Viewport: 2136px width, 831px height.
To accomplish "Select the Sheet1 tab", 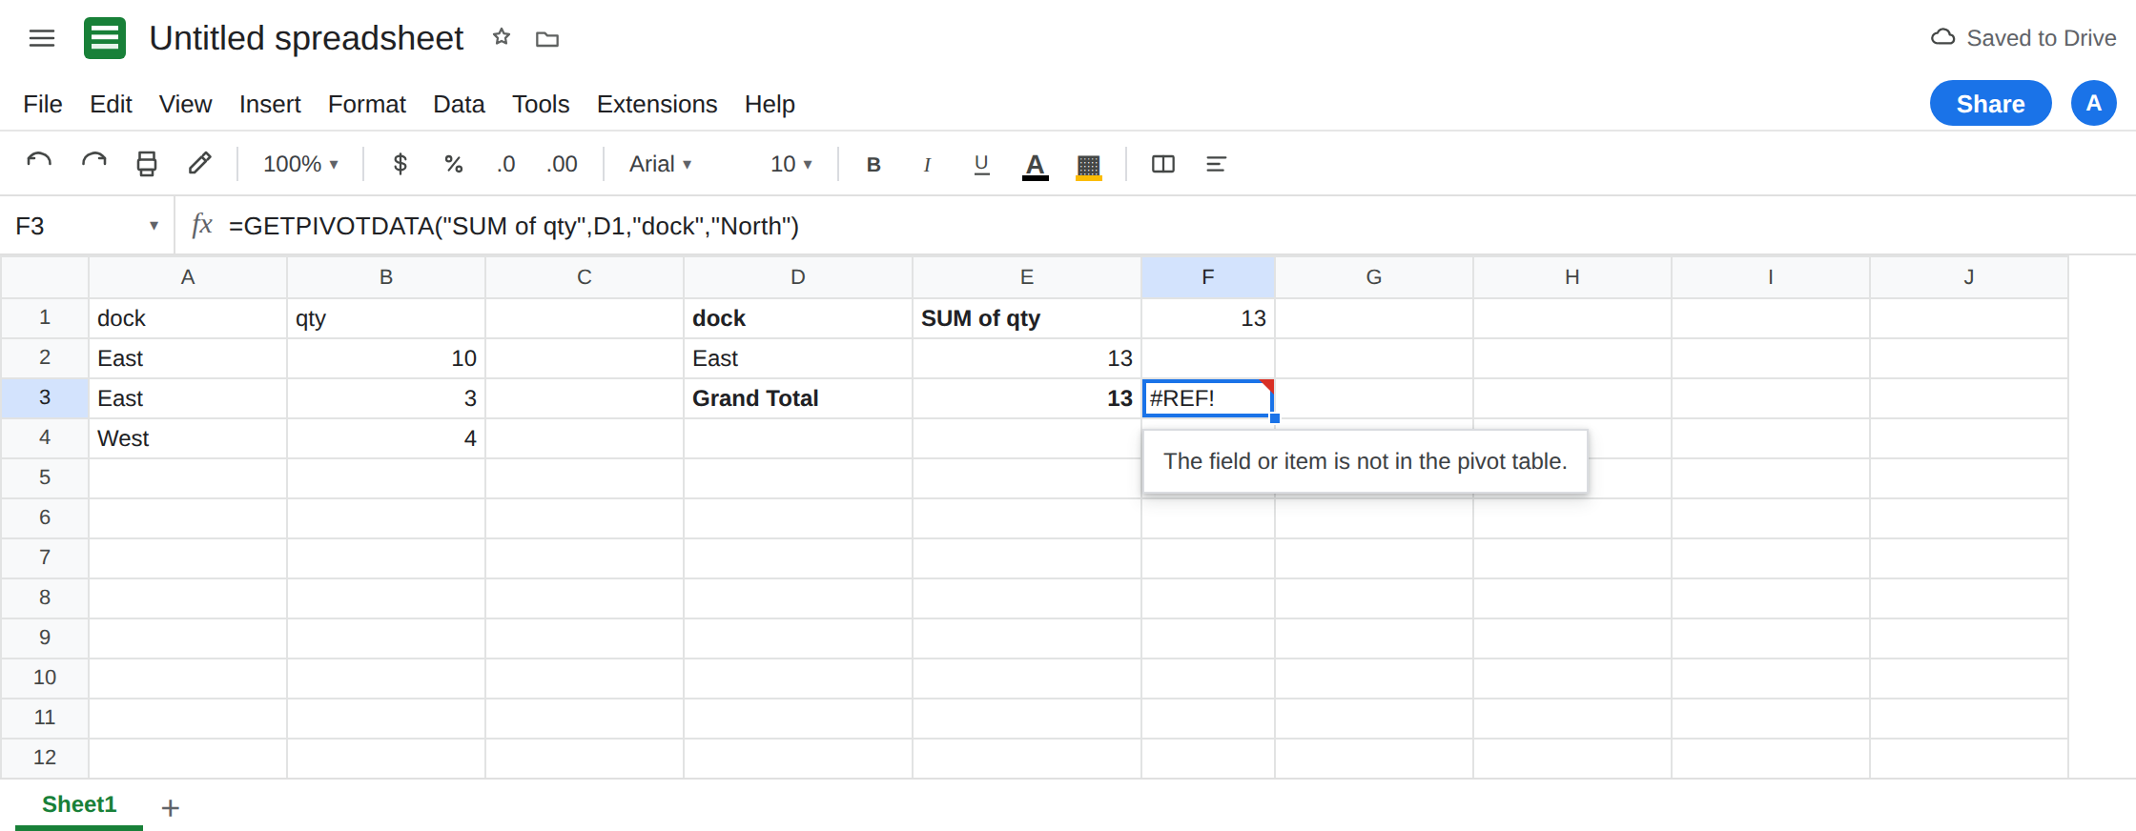I will coord(79,804).
